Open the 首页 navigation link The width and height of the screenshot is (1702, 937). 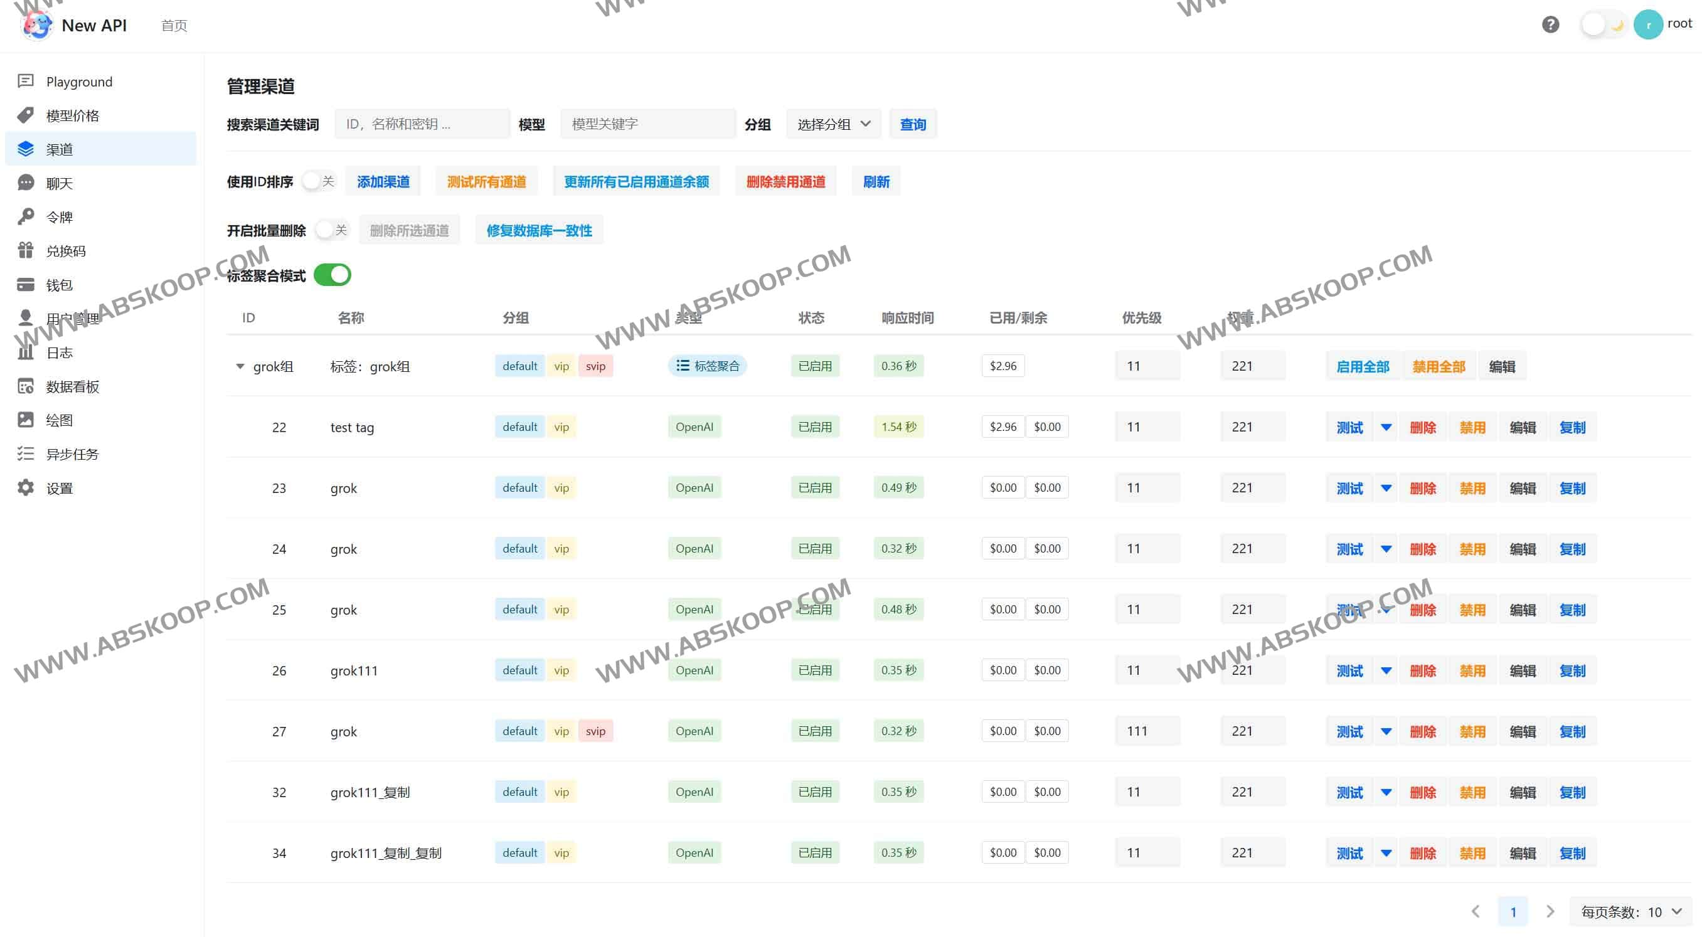174,25
